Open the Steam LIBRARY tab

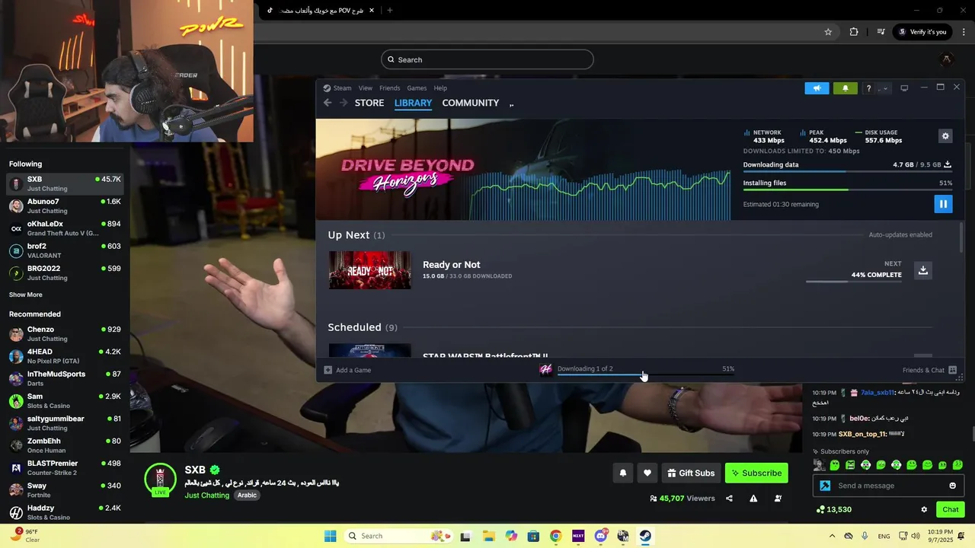click(x=413, y=103)
